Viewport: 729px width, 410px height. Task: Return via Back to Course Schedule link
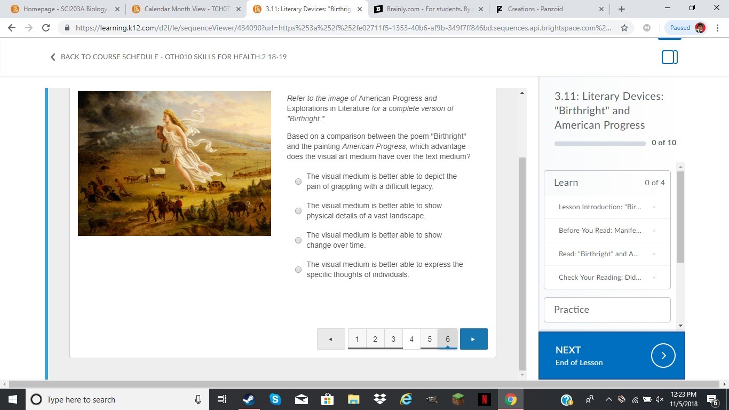click(169, 57)
